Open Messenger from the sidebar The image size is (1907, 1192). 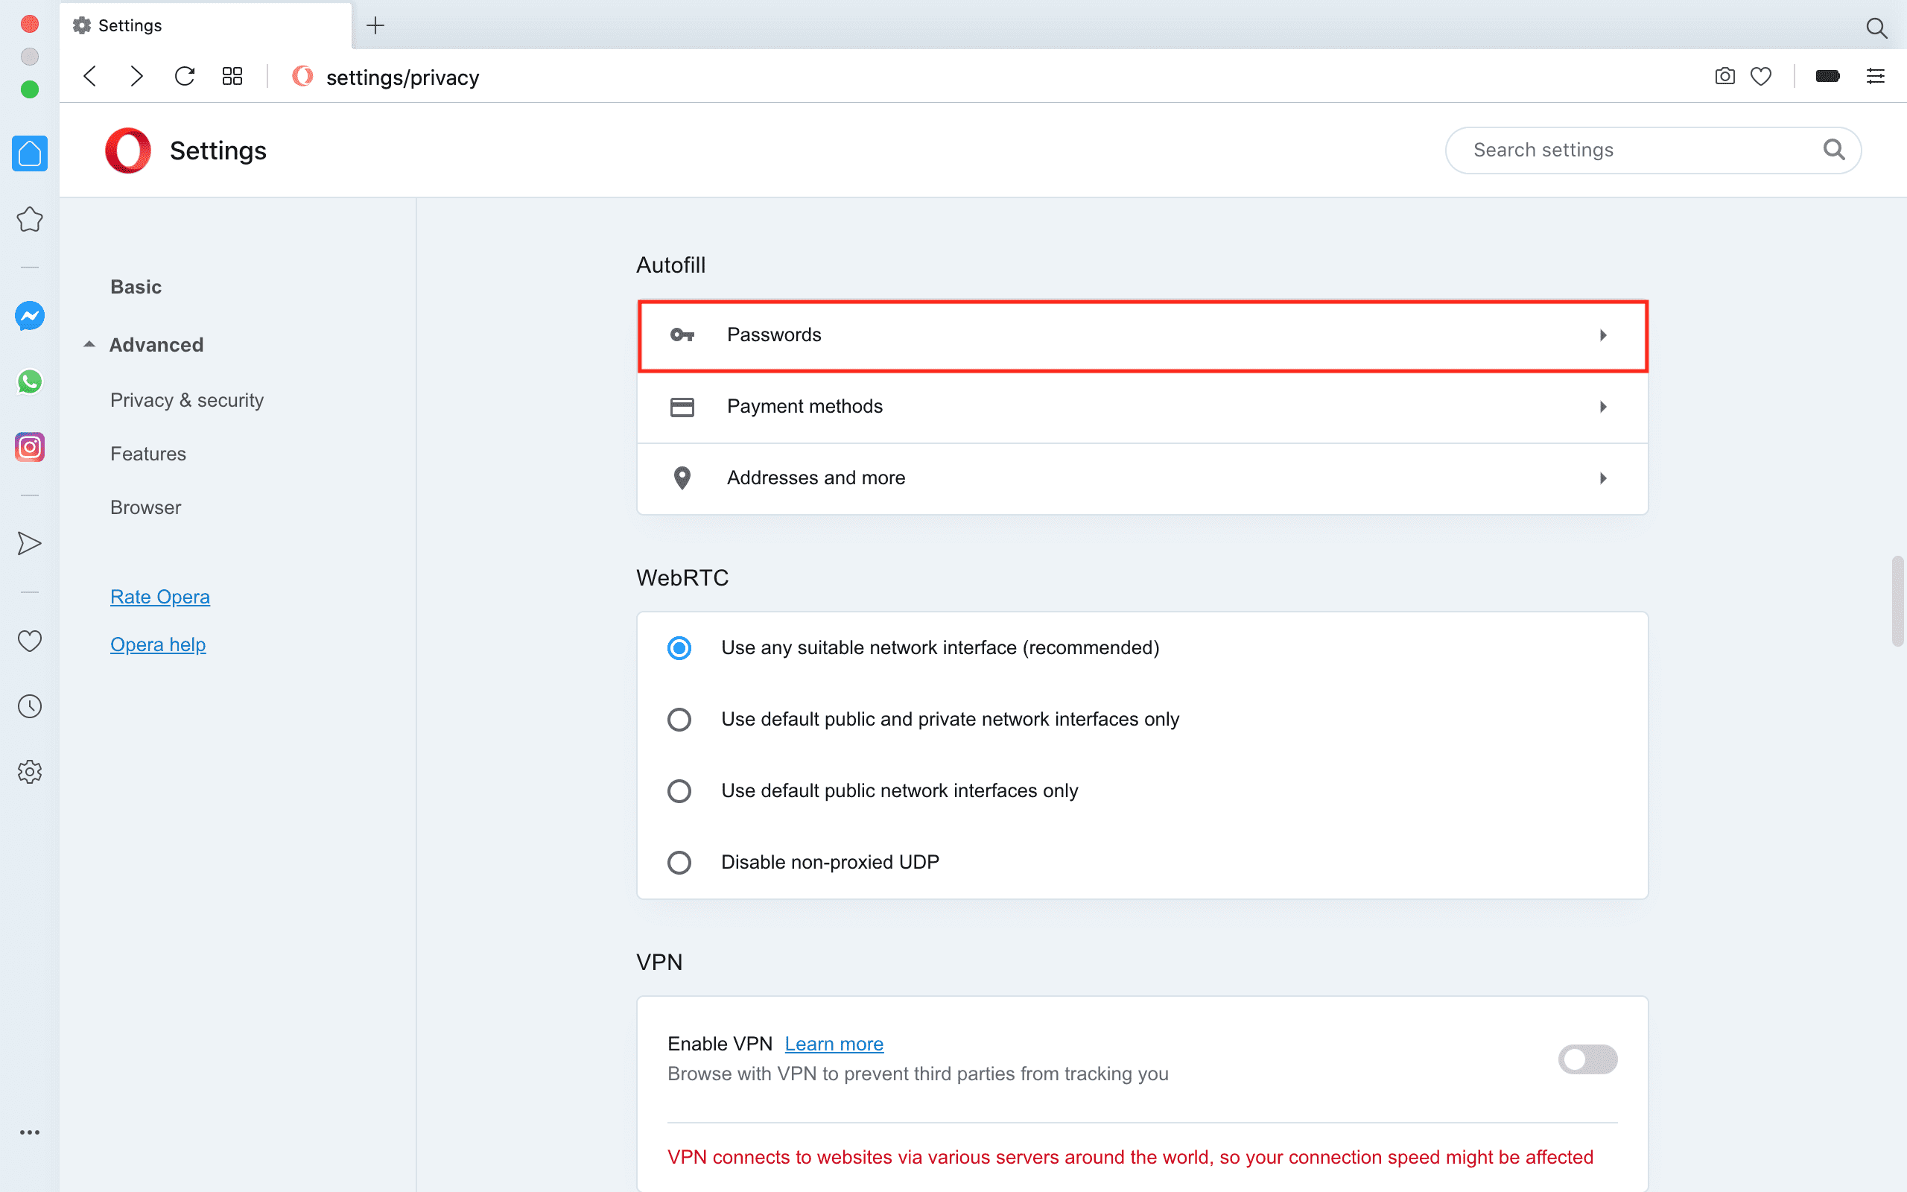[30, 316]
